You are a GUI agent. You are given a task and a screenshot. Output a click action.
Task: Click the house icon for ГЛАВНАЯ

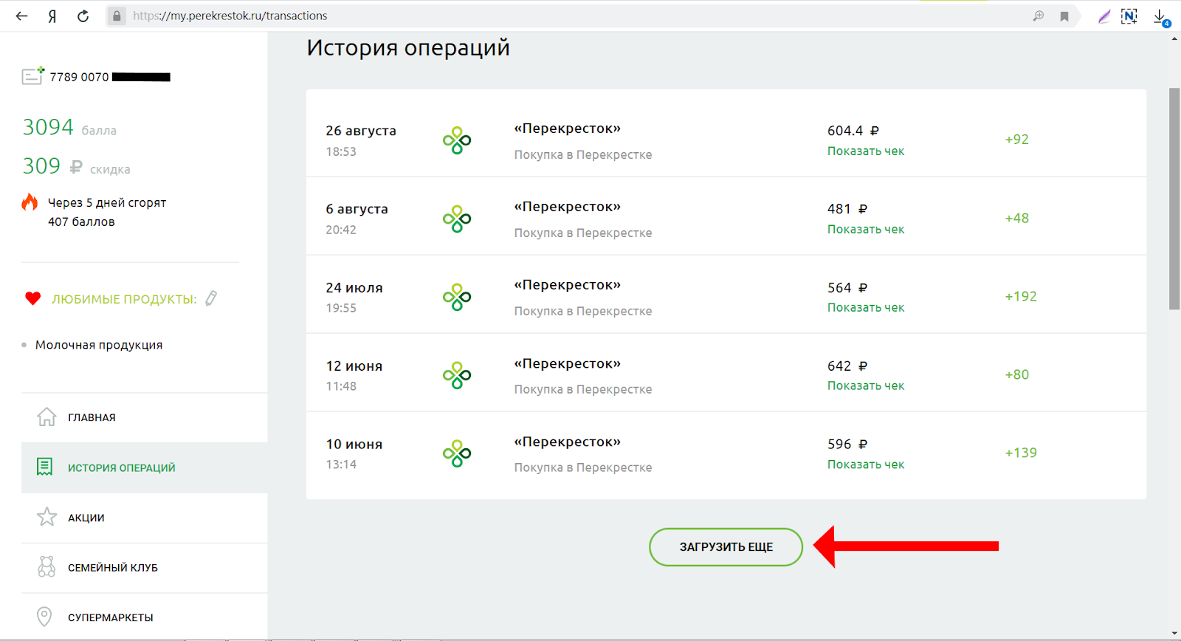pos(47,417)
